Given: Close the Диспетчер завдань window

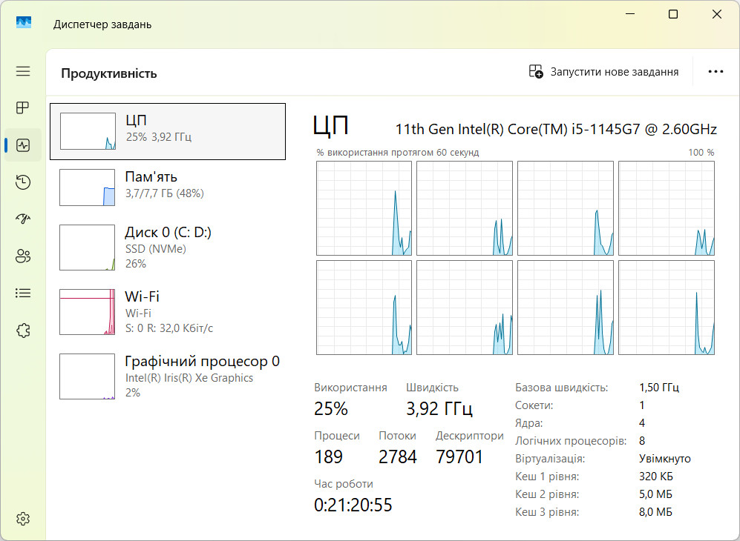Looking at the screenshot, I should pyautogui.click(x=717, y=14).
